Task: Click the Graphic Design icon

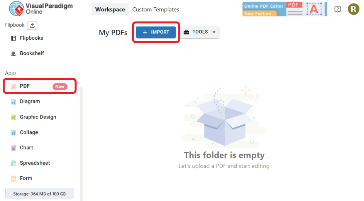Action: pyautogui.click(x=14, y=117)
